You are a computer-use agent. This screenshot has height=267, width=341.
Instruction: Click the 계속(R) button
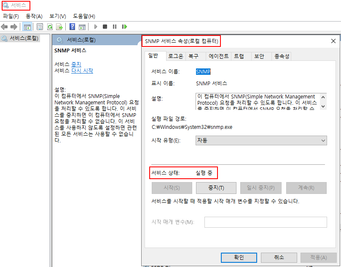click(x=306, y=188)
